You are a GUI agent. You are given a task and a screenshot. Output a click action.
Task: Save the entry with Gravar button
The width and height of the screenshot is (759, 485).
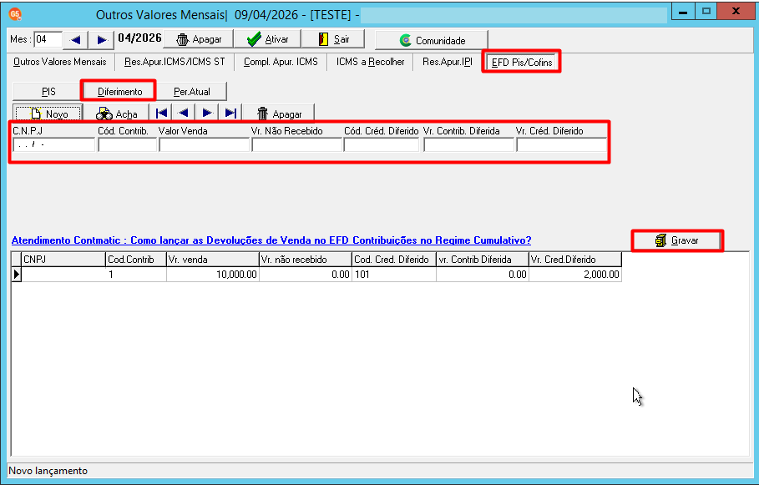pyautogui.click(x=677, y=240)
